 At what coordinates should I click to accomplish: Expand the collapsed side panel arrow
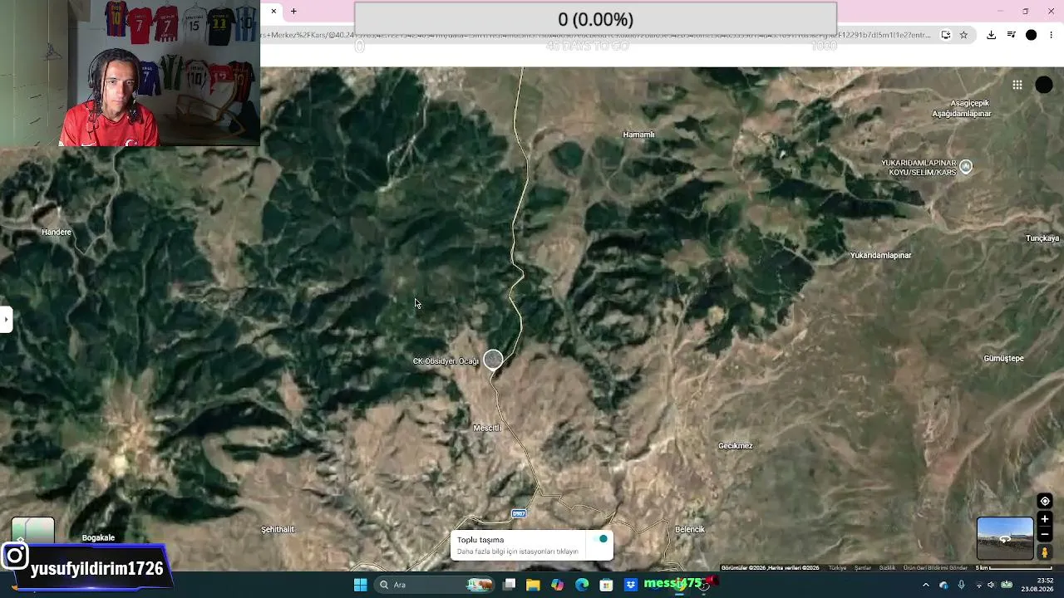(x=6, y=319)
